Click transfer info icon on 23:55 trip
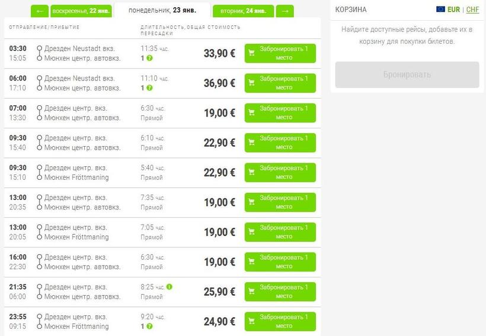Screen dimensions: 486x336 (149, 326)
